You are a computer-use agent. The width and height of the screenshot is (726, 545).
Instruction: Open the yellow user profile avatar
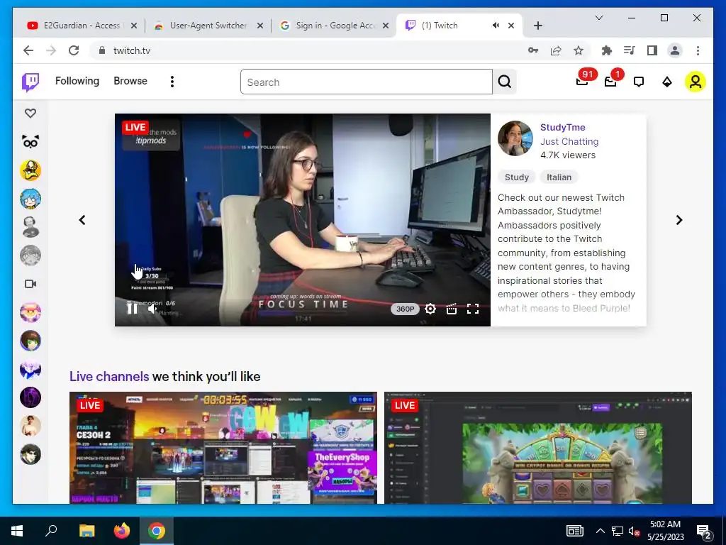coord(695,82)
